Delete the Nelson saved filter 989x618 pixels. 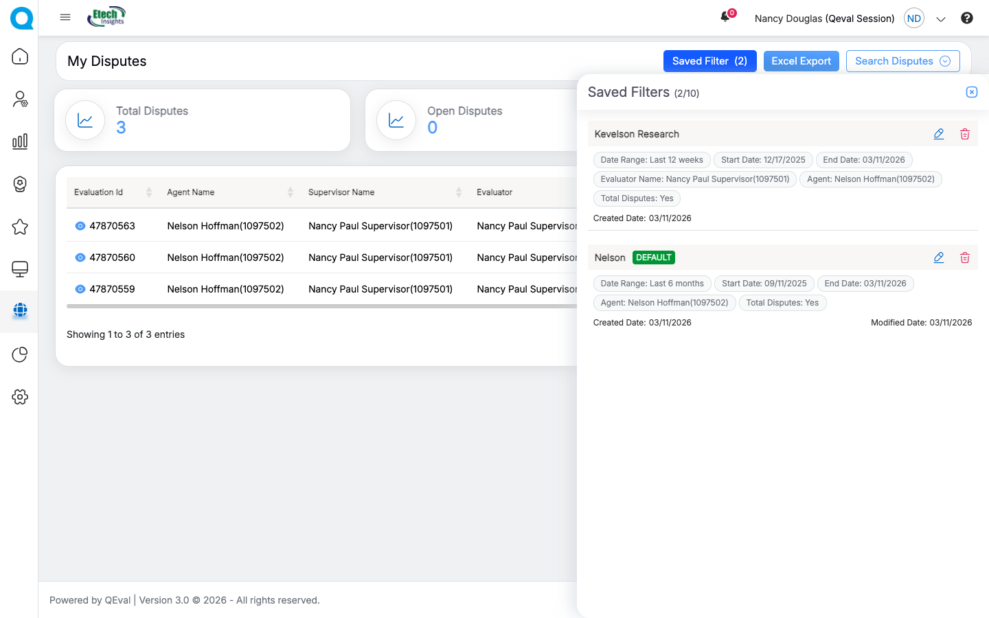point(964,258)
